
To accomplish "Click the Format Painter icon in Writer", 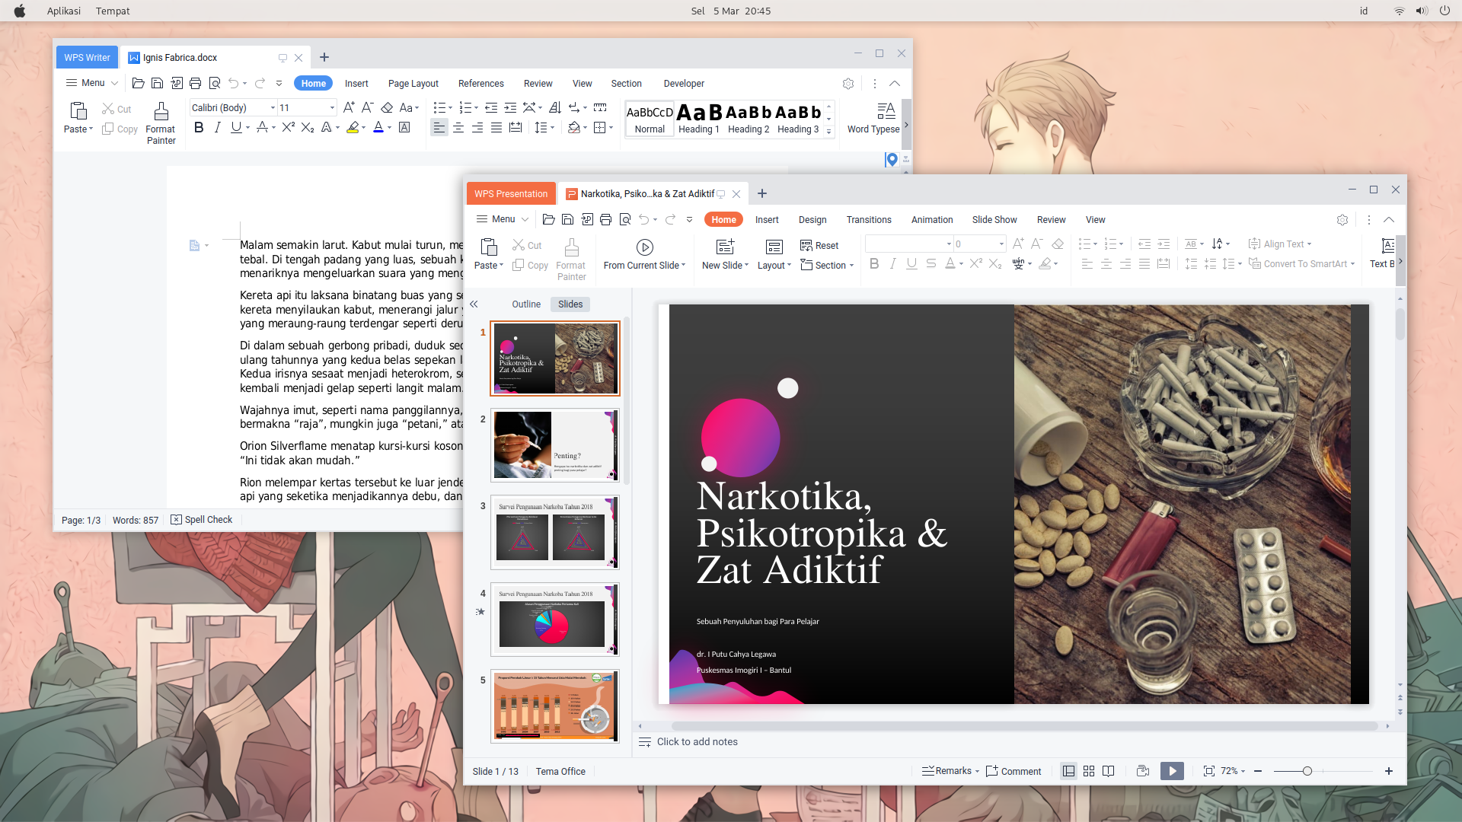I will pos(161,113).
